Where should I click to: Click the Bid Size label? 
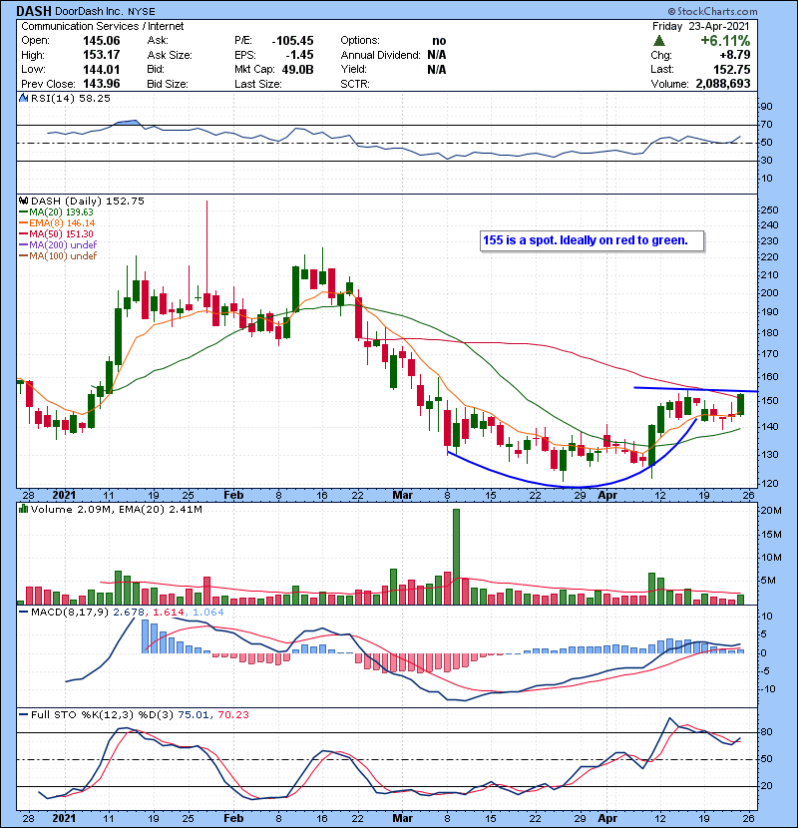[168, 84]
